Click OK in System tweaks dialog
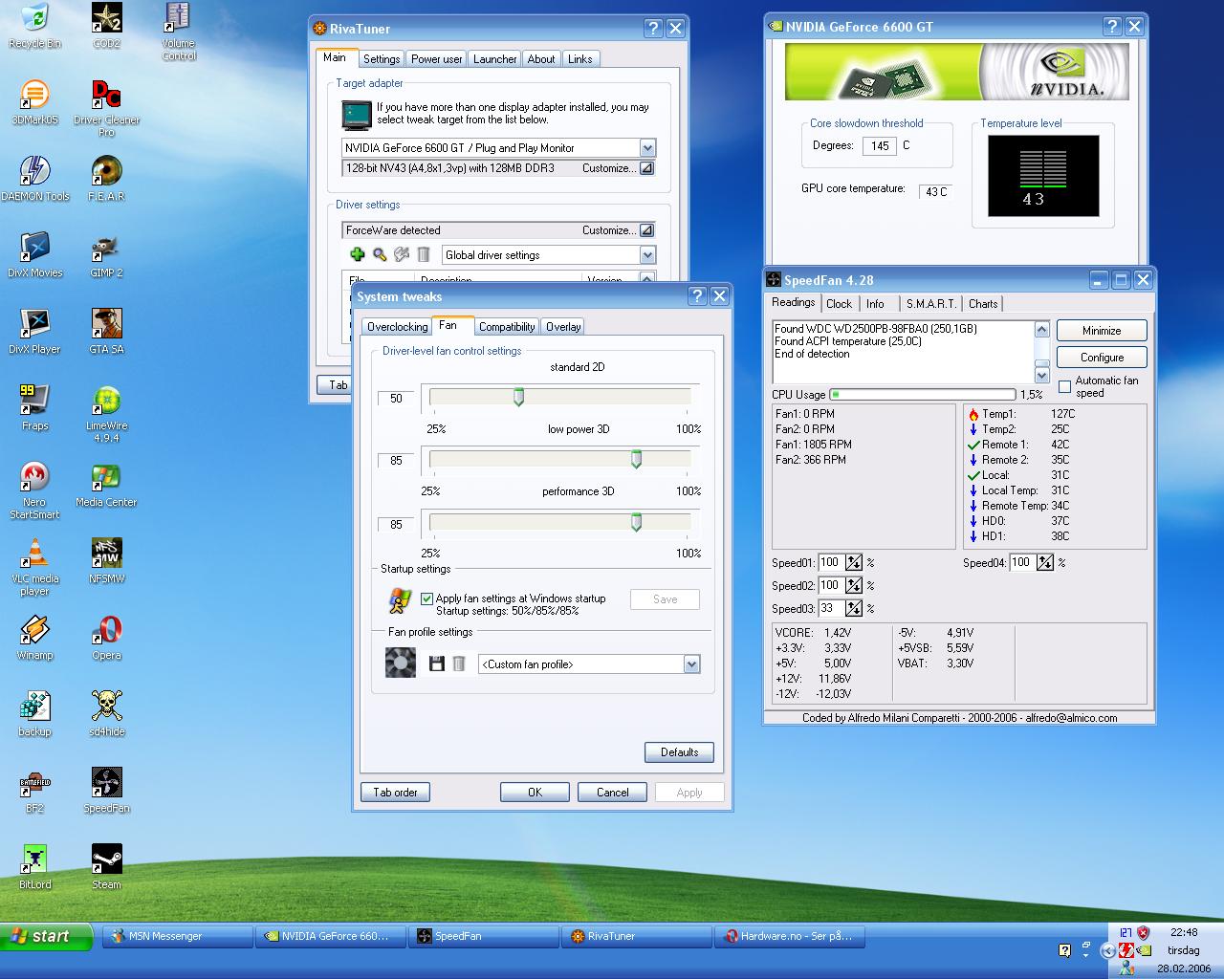Image resolution: width=1224 pixels, height=979 pixels. 535,793
